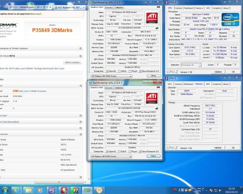Open card selector dropdown in MSI GPU-Z window

(111, 76)
